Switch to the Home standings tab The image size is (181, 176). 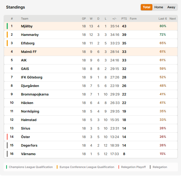coord(159,7)
